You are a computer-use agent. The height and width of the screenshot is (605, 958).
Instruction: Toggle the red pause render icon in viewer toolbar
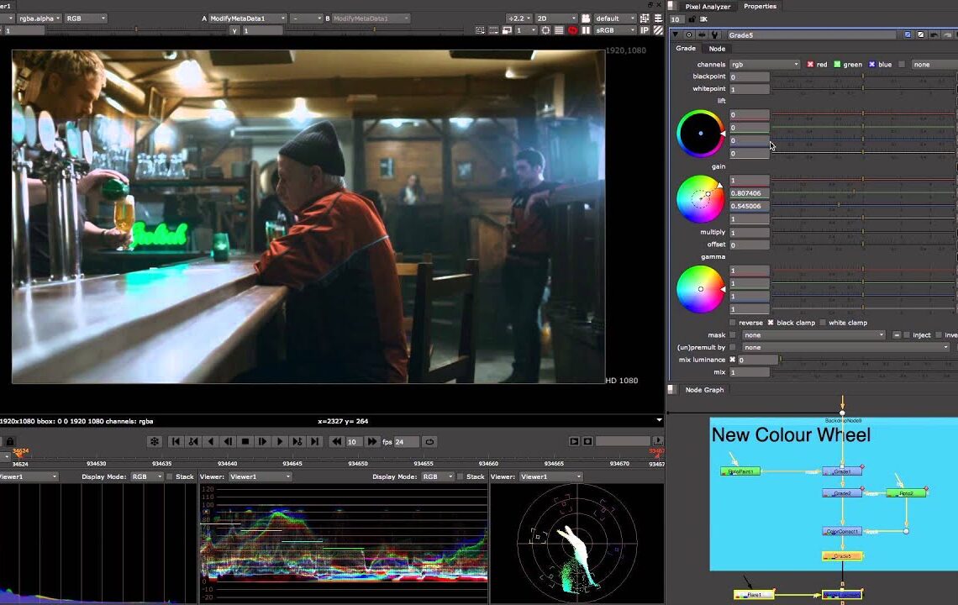click(x=572, y=30)
